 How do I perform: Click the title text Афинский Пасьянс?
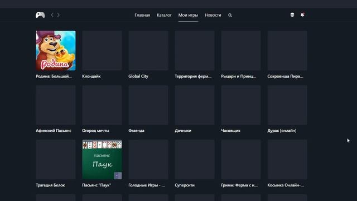click(54, 131)
